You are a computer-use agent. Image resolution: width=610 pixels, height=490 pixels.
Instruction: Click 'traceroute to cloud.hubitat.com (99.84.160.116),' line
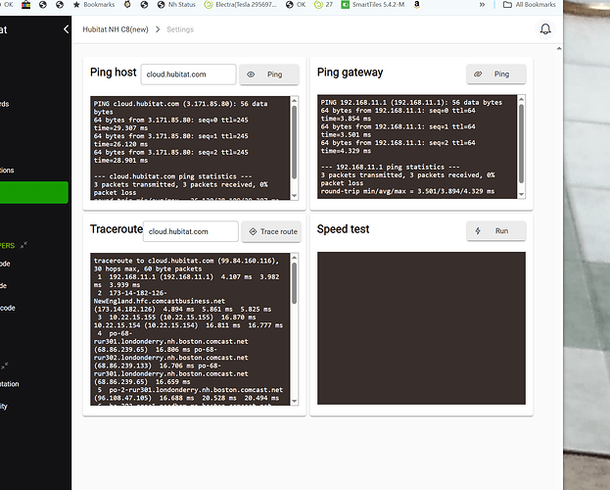pyautogui.click(x=186, y=261)
